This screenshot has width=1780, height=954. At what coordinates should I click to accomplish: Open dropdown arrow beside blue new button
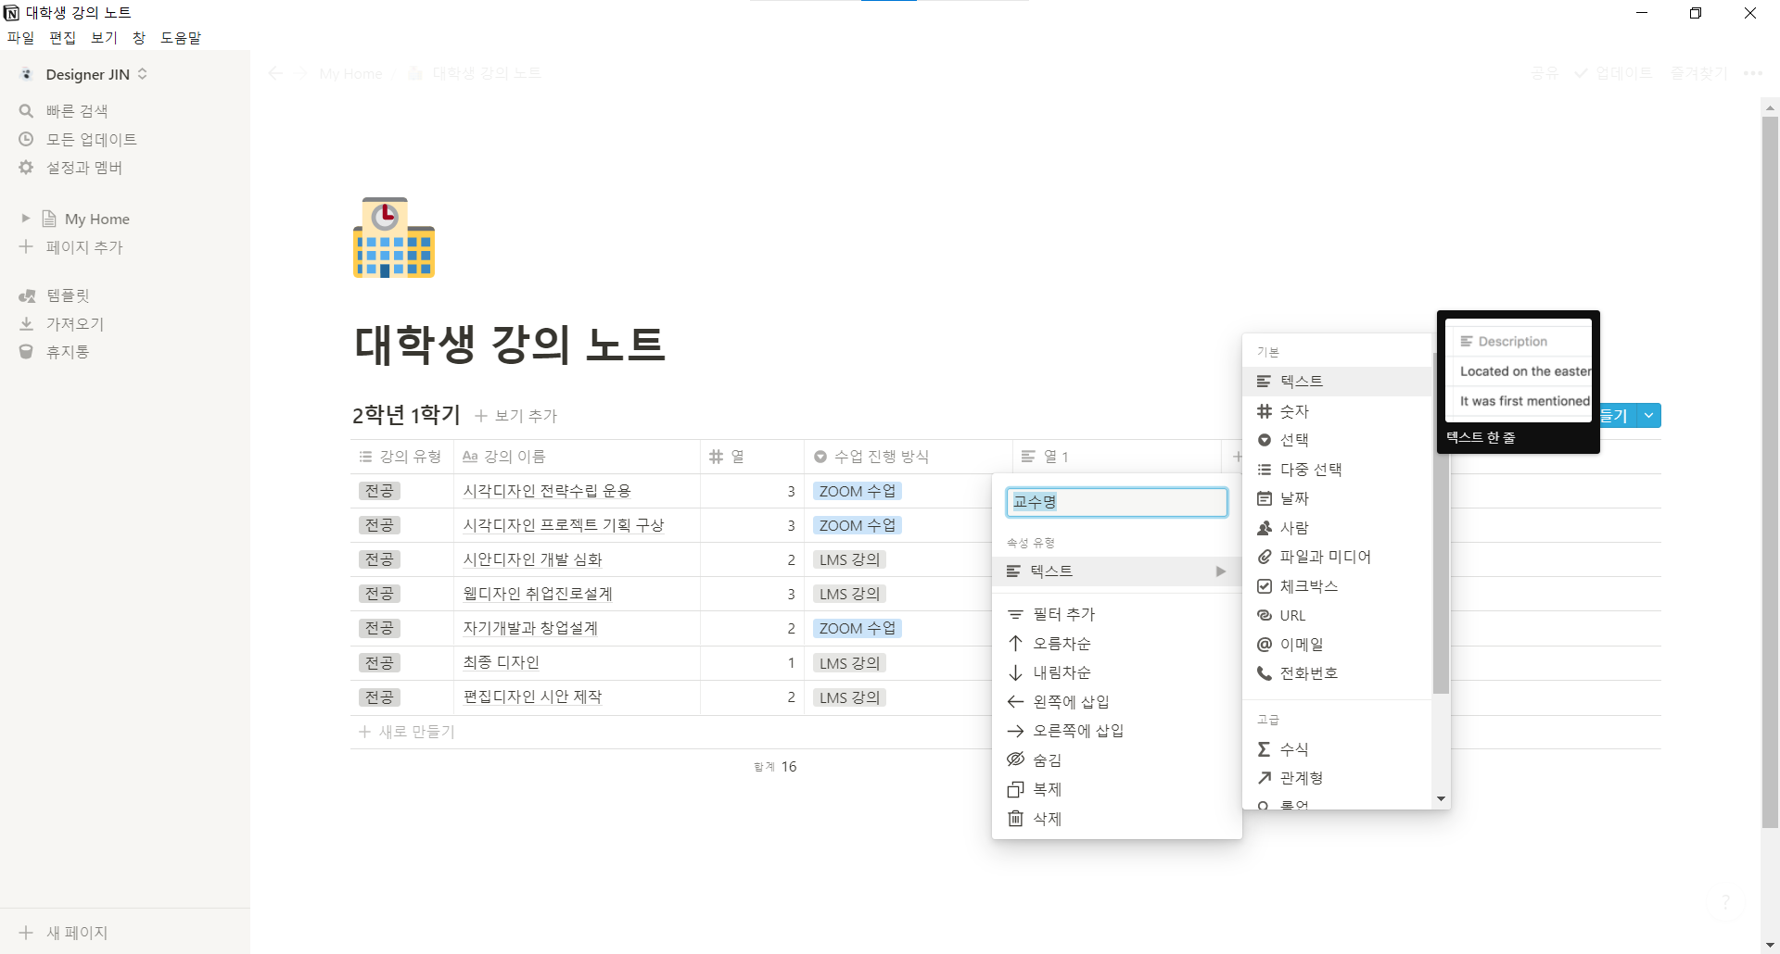click(1648, 416)
